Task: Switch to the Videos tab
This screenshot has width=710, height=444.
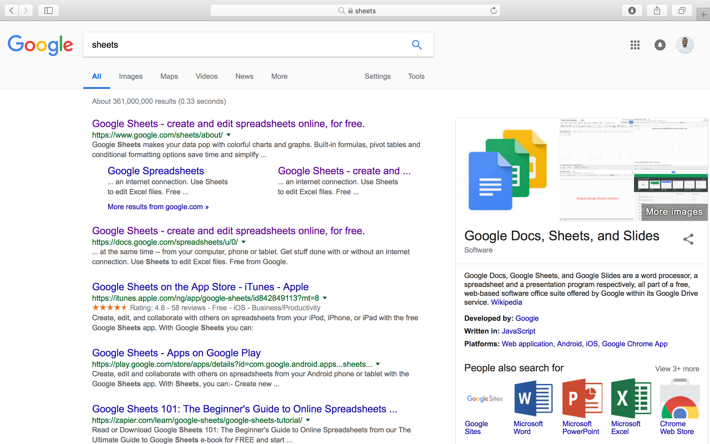Action: coord(207,76)
